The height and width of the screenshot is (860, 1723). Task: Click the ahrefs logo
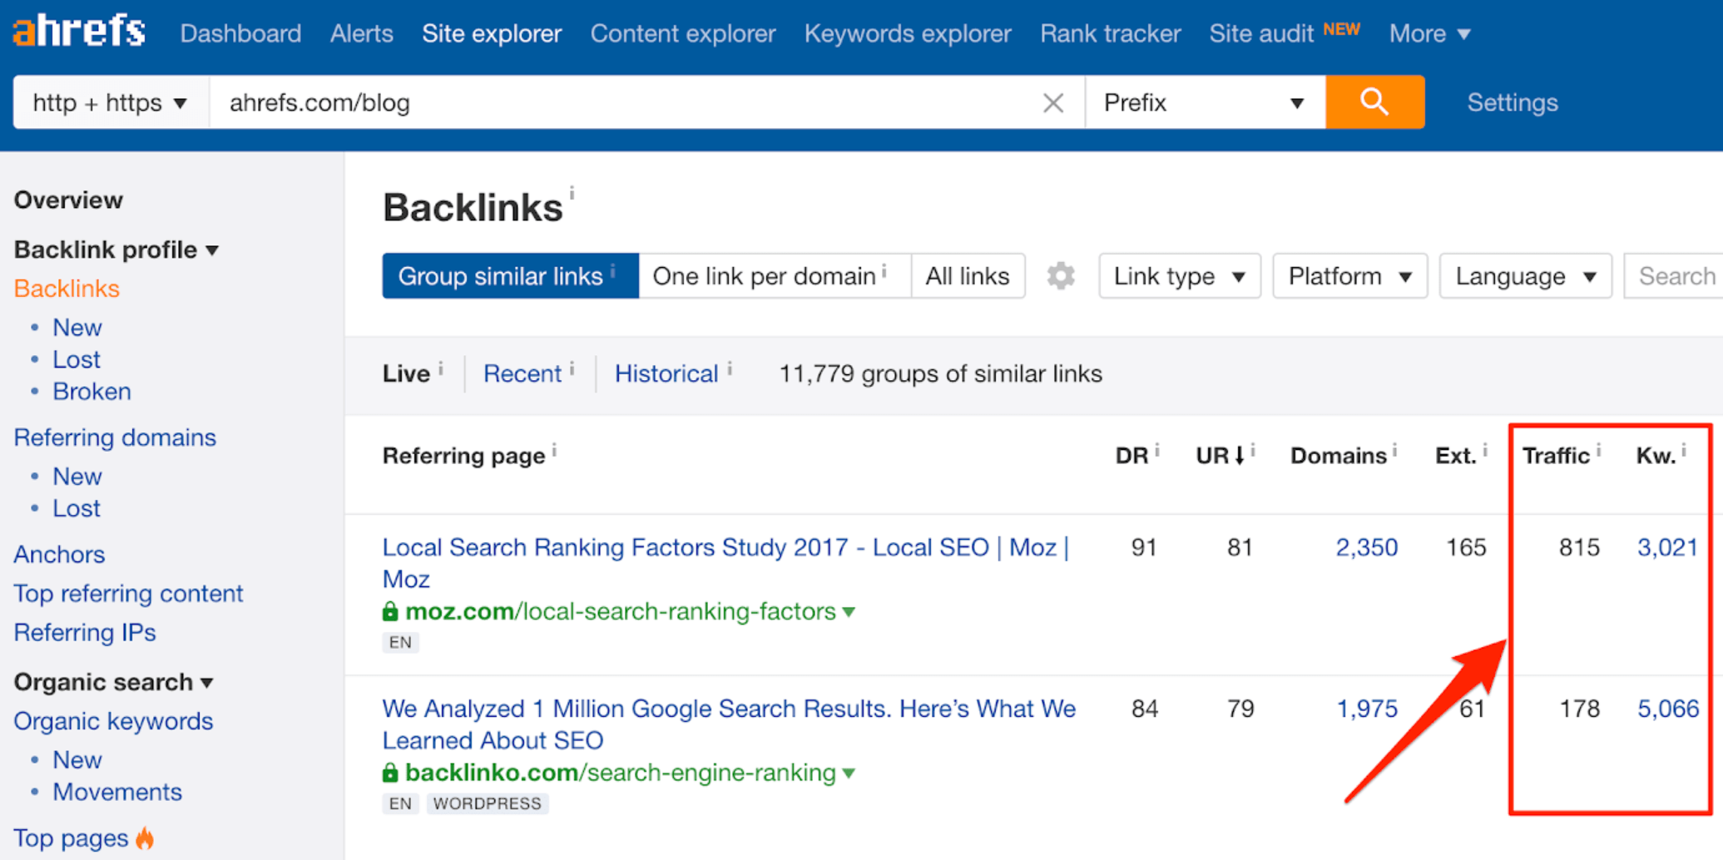click(80, 31)
